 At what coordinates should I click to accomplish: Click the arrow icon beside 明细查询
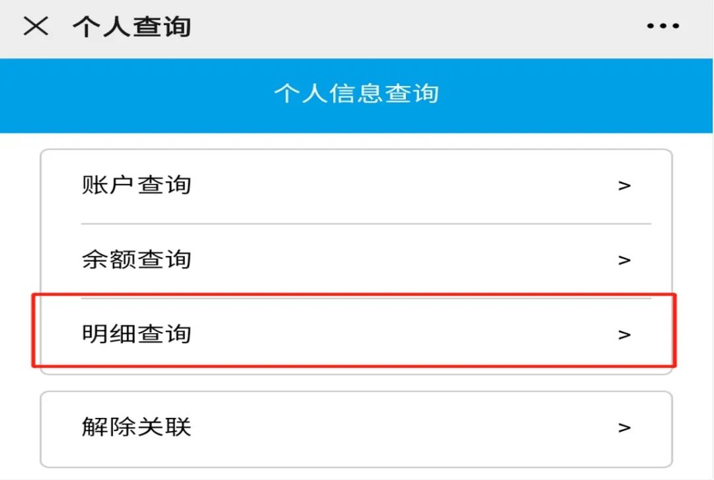624,335
